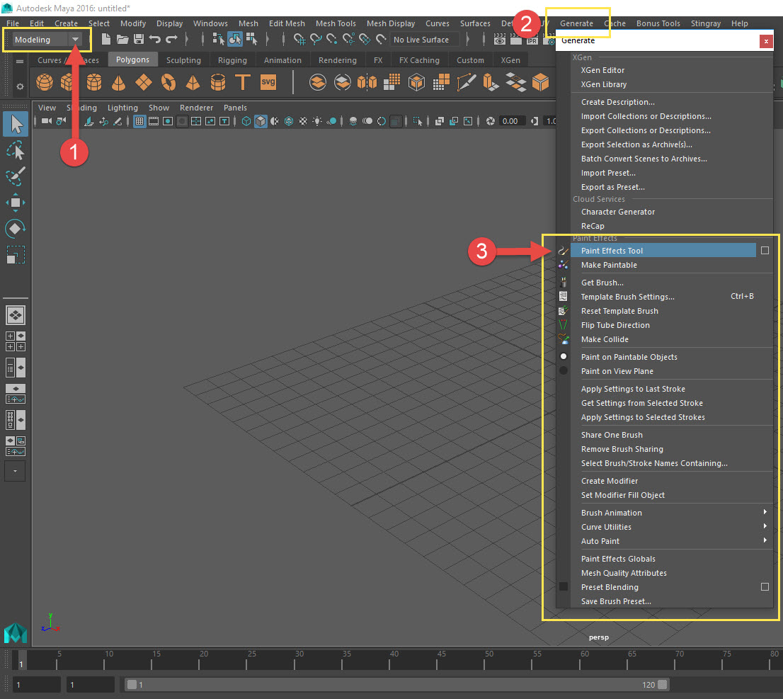Open the Preset Blending option box
The height and width of the screenshot is (699, 783).
coord(765,586)
